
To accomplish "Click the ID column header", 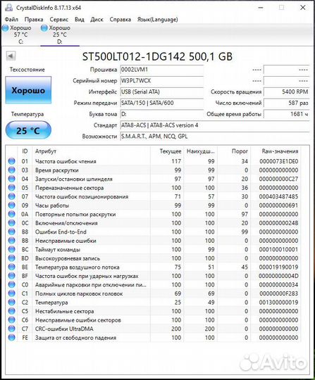I will (x=25, y=151).
